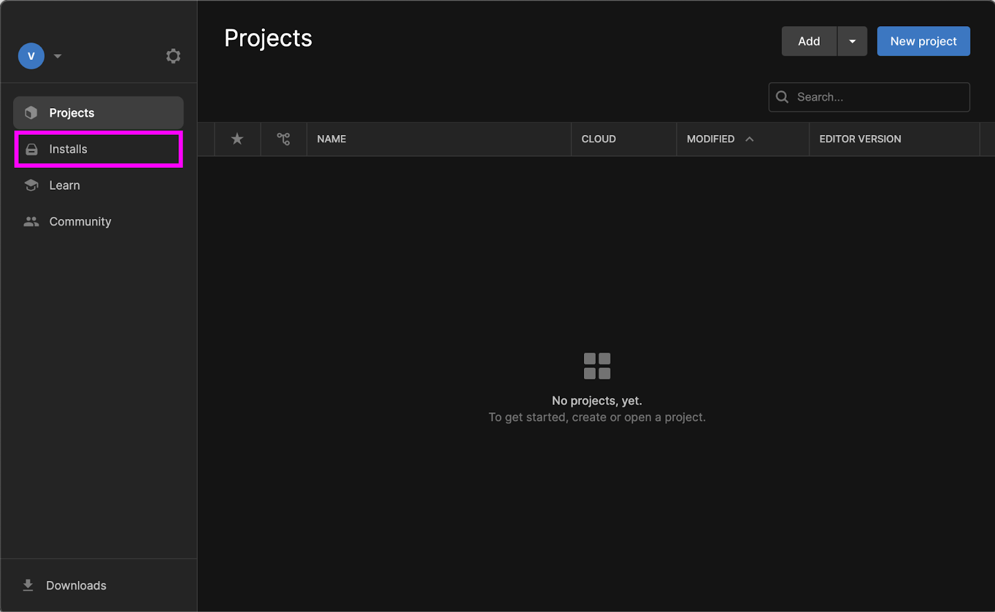The height and width of the screenshot is (612, 995).
Task: Click the Community people icon
Action: click(x=31, y=221)
